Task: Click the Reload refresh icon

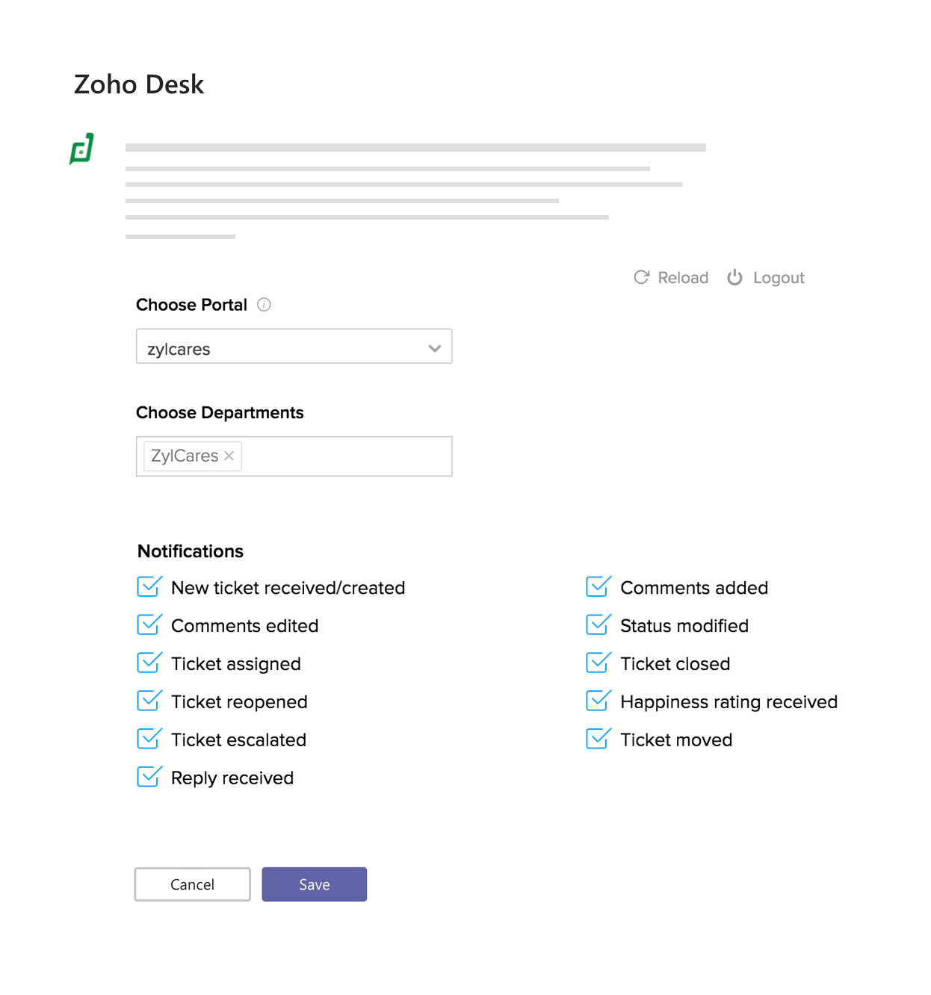Action: (x=642, y=277)
